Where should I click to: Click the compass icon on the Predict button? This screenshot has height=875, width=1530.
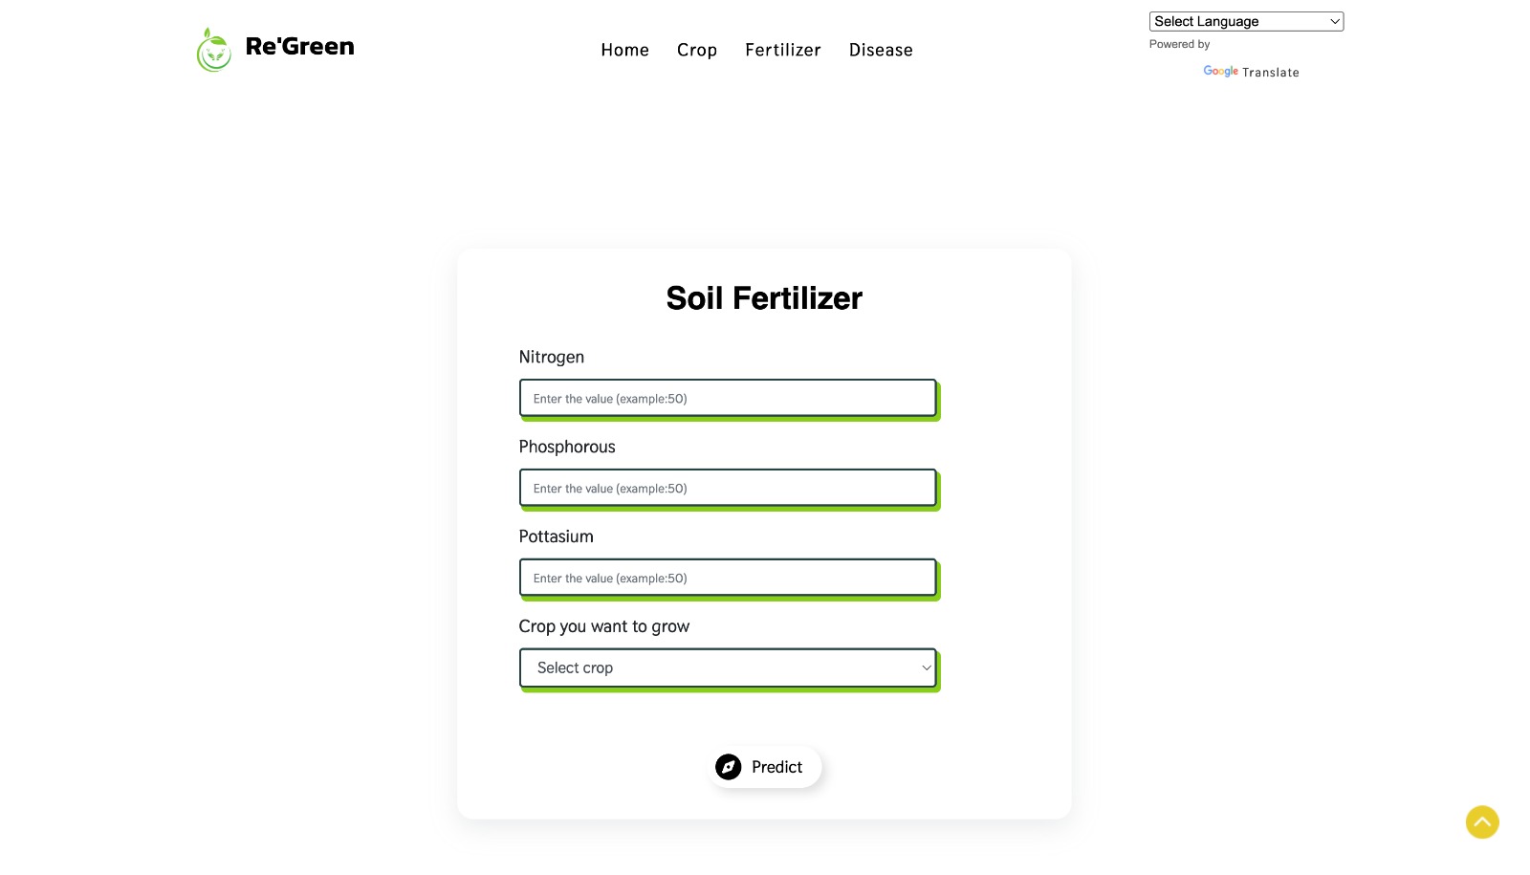[x=729, y=767]
